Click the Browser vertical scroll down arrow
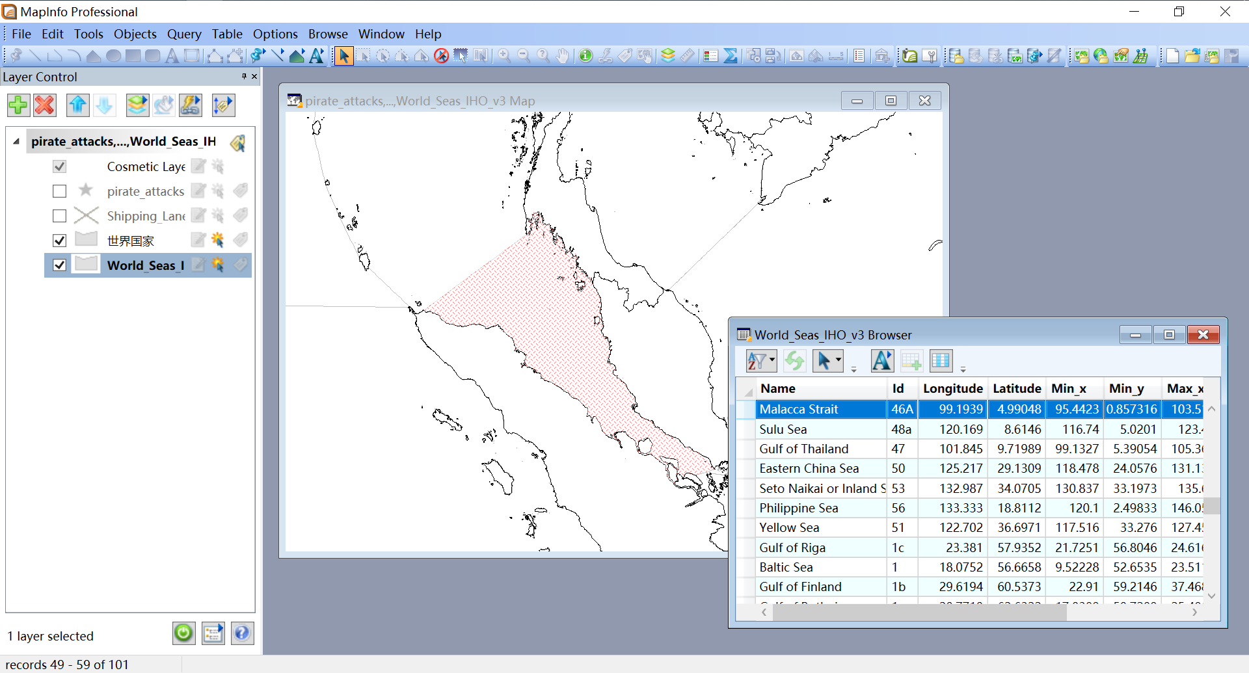 pyautogui.click(x=1211, y=596)
